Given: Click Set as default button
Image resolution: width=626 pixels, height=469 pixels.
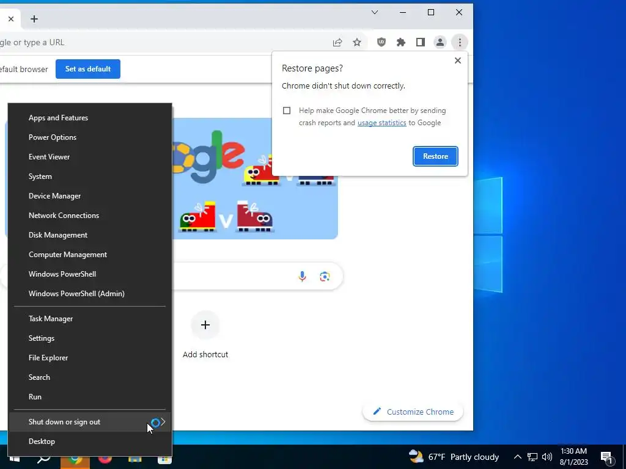Looking at the screenshot, I should click(x=88, y=69).
